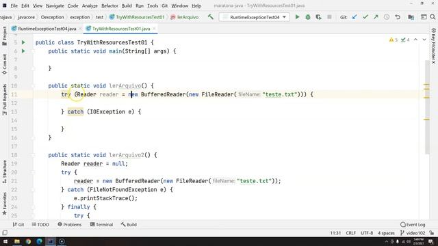Open the Tools menu

point(153,5)
